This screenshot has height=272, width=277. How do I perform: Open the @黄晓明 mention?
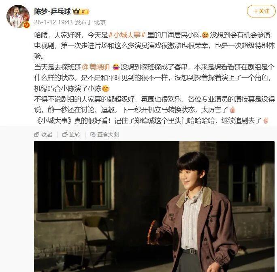pos(96,67)
